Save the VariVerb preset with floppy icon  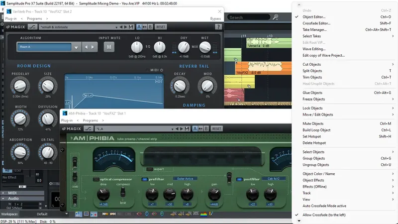[131, 27]
